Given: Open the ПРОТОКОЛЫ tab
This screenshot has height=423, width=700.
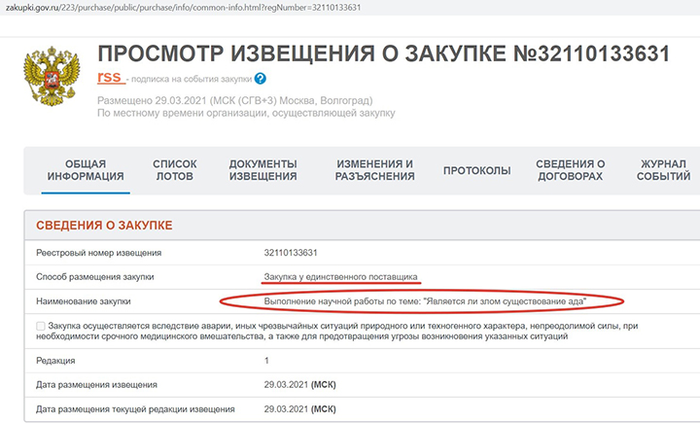Looking at the screenshot, I should (476, 170).
